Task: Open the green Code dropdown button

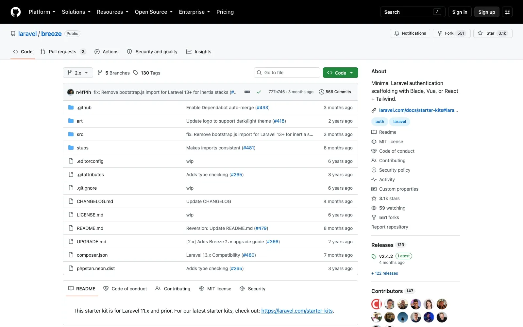Action: click(x=340, y=73)
